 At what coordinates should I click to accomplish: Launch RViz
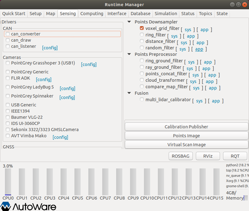pos(208,156)
